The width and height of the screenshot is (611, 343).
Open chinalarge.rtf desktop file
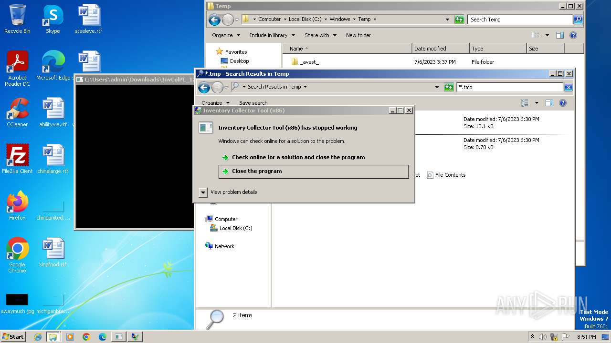pos(53,159)
